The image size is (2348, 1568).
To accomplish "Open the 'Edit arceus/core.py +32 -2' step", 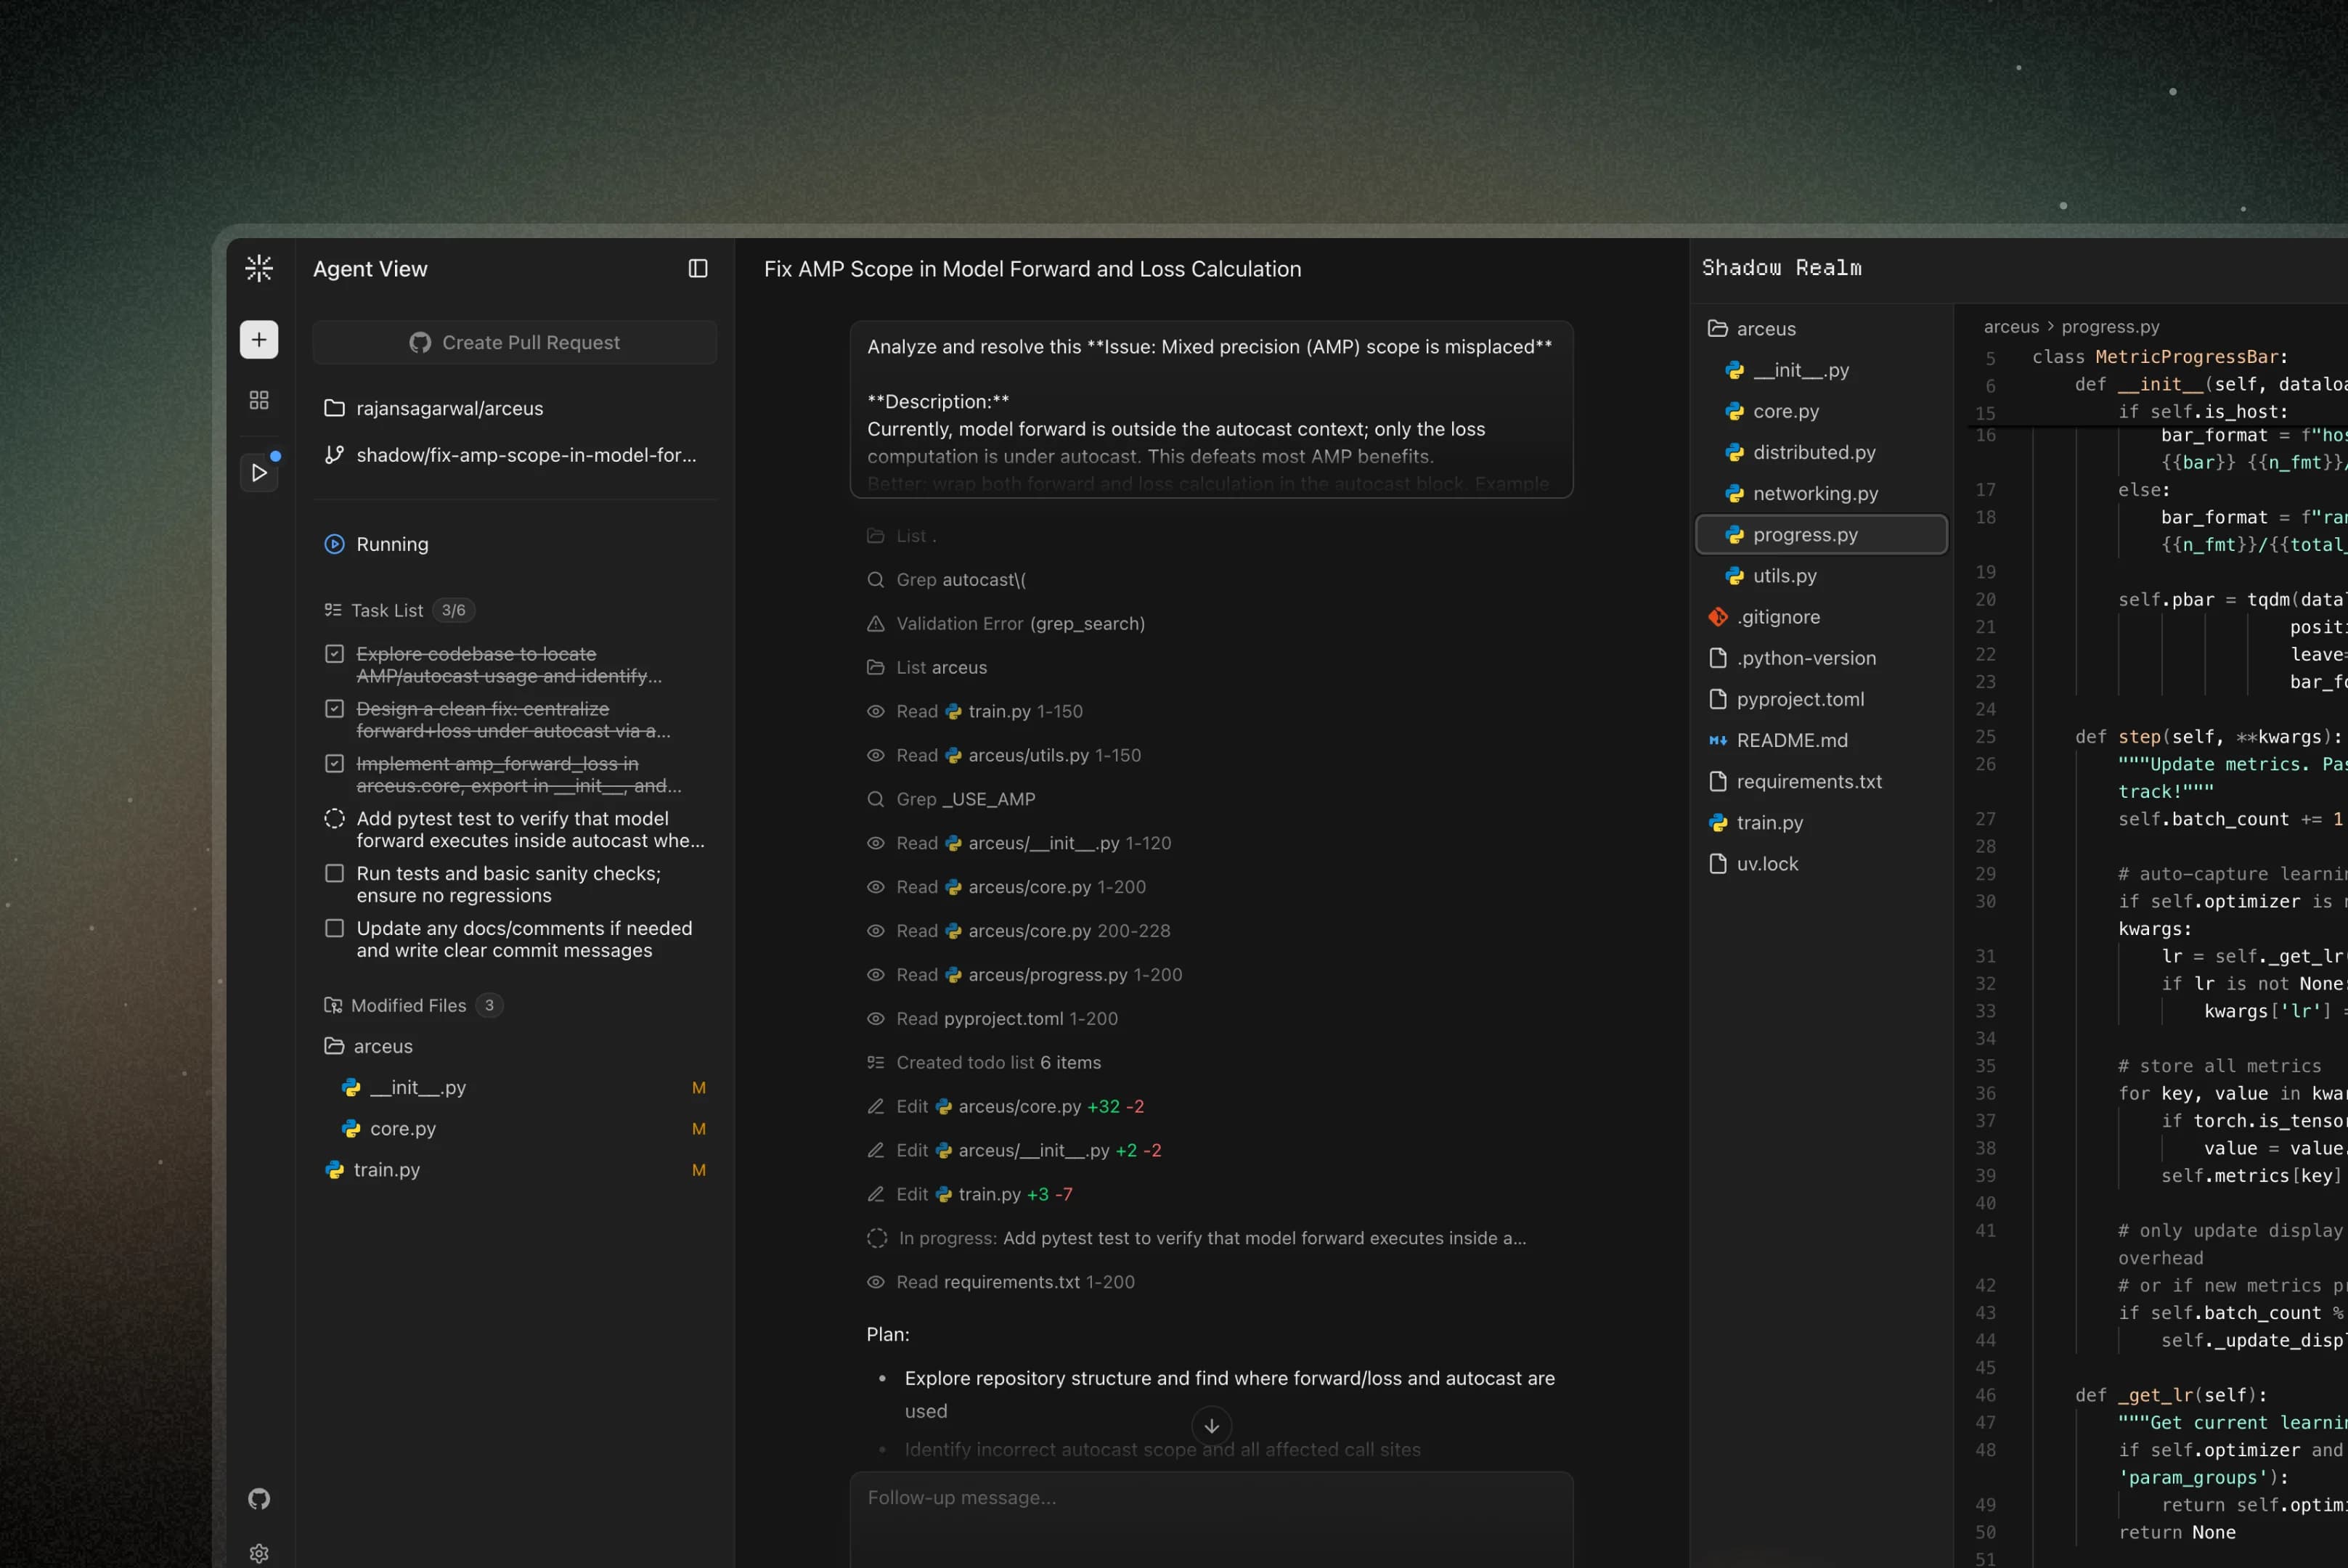I will click(x=1019, y=1106).
